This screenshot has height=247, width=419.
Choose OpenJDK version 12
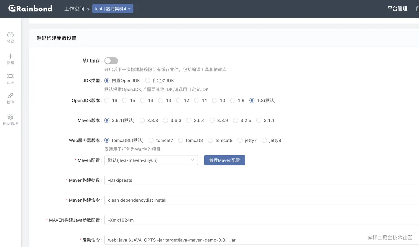pos(179,100)
